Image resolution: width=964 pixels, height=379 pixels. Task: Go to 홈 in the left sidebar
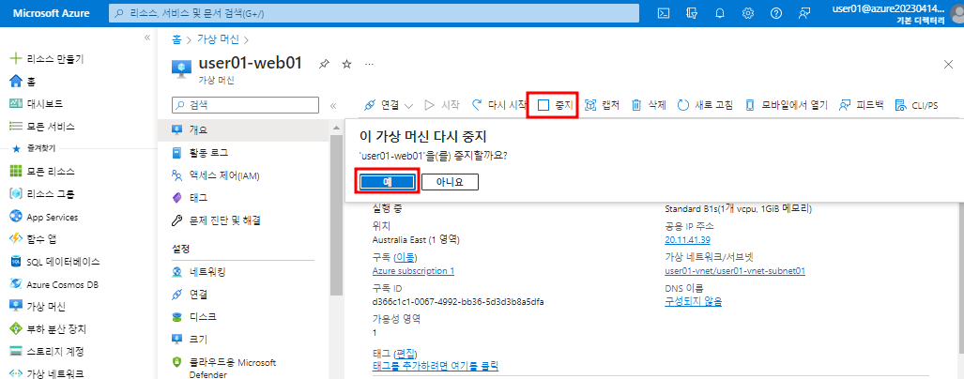pyautogui.click(x=23, y=81)
